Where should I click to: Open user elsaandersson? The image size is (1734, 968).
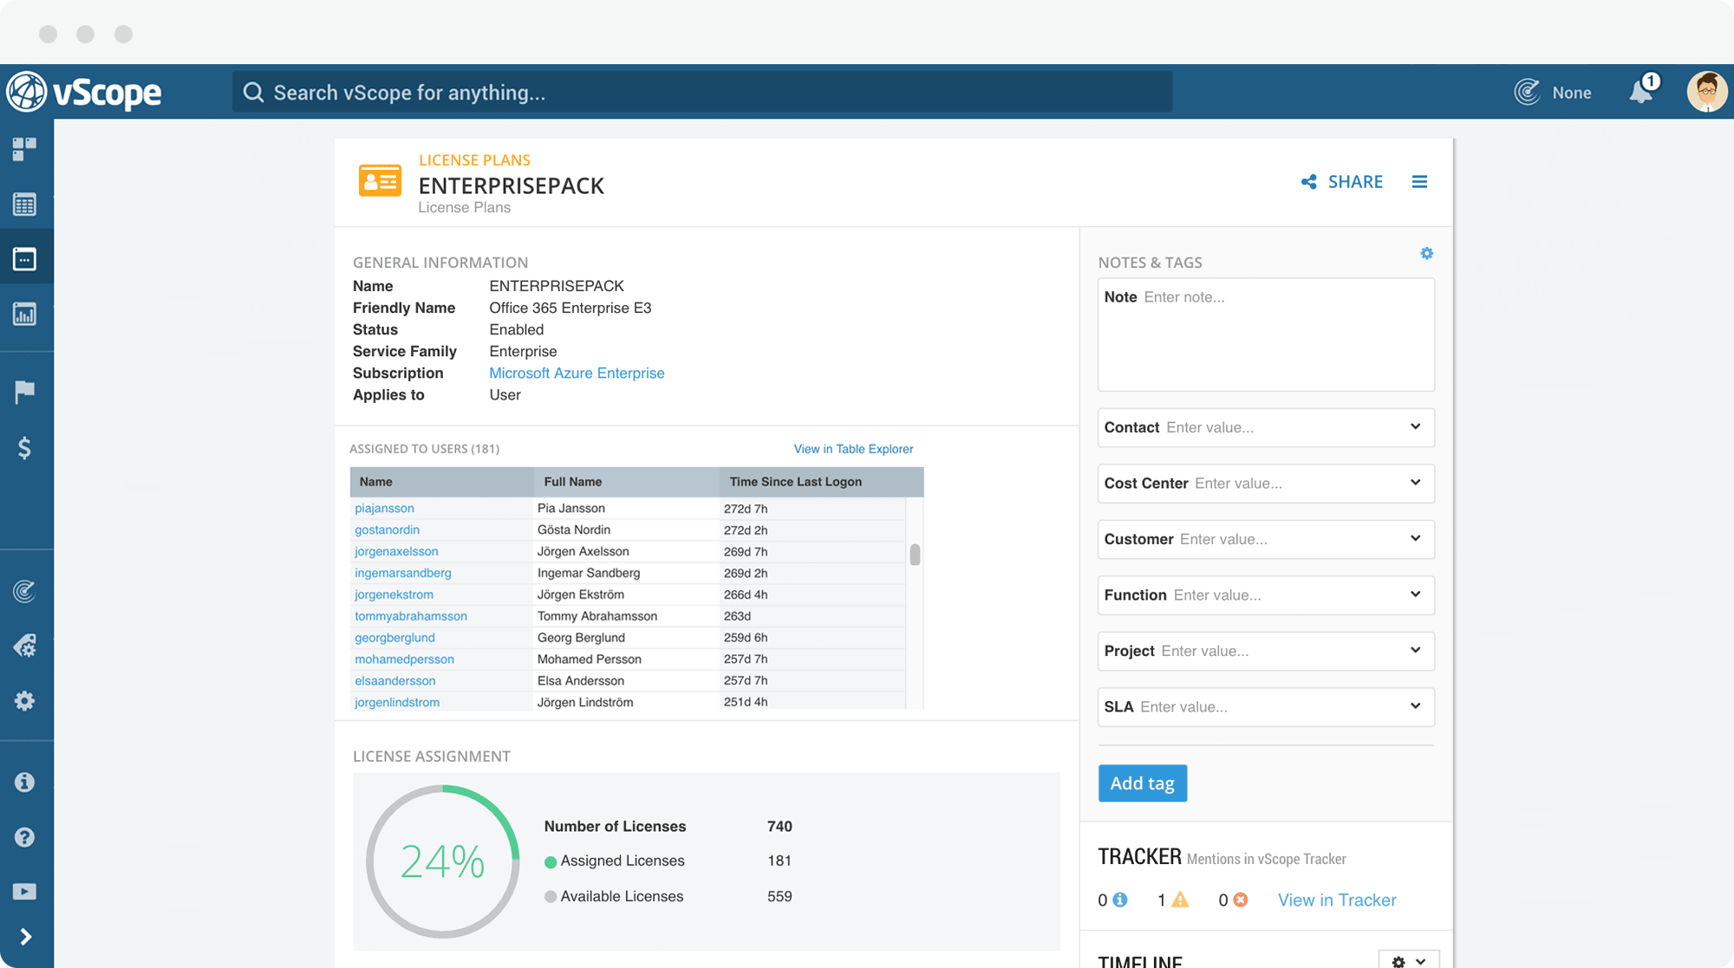(x=395, y=680)
